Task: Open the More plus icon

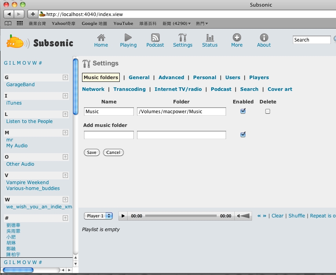Action: click(237, 38)
